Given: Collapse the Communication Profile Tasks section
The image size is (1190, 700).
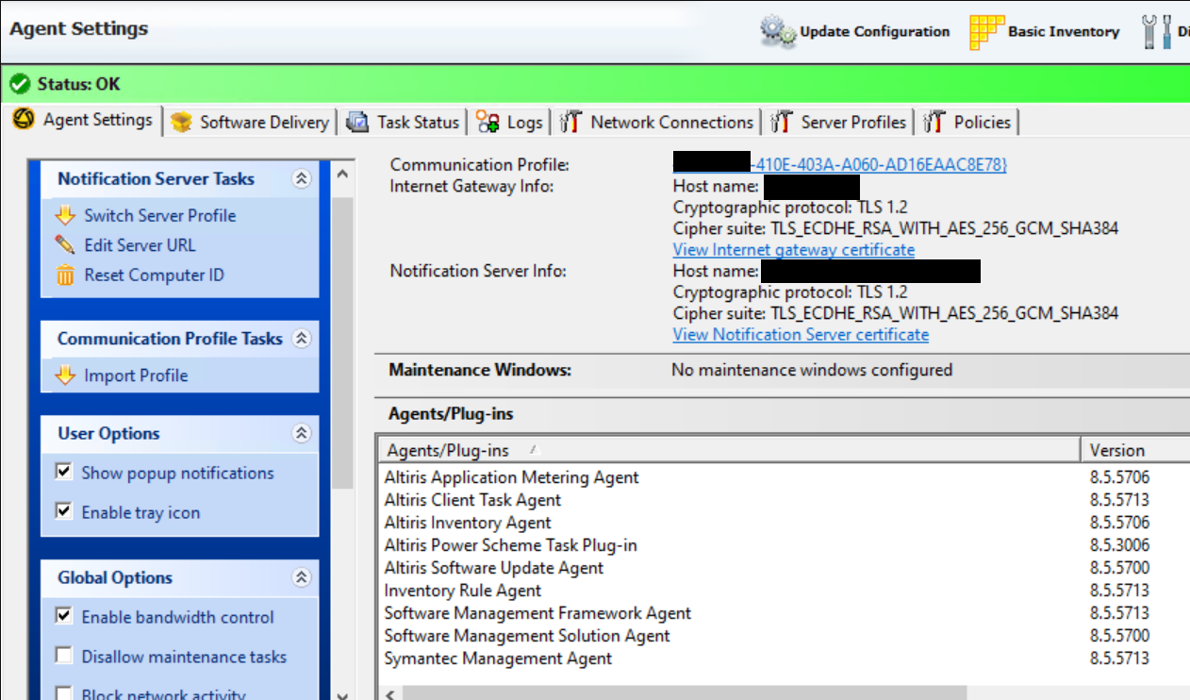Looking at the screenshot, I should tap(302, 339).
